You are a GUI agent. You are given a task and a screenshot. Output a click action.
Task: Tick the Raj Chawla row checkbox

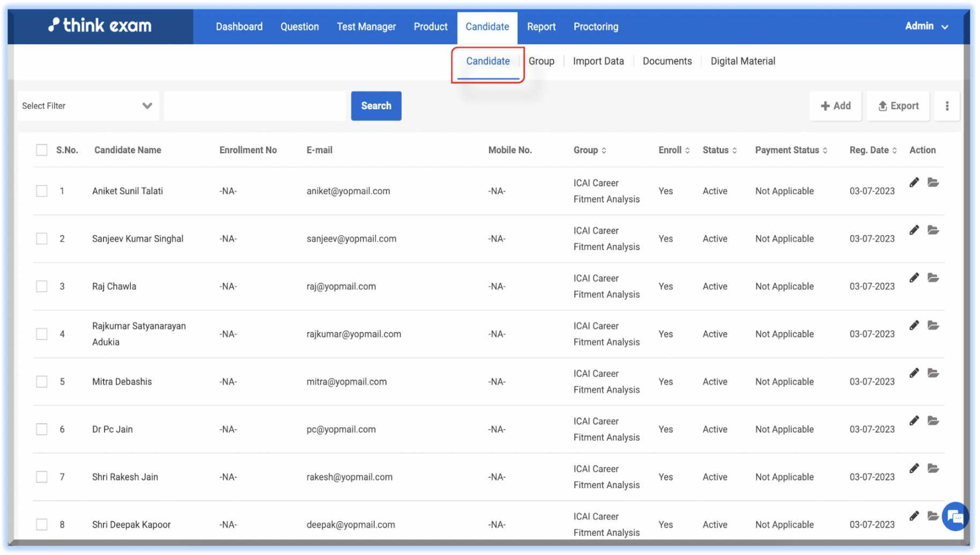(42, 287)
